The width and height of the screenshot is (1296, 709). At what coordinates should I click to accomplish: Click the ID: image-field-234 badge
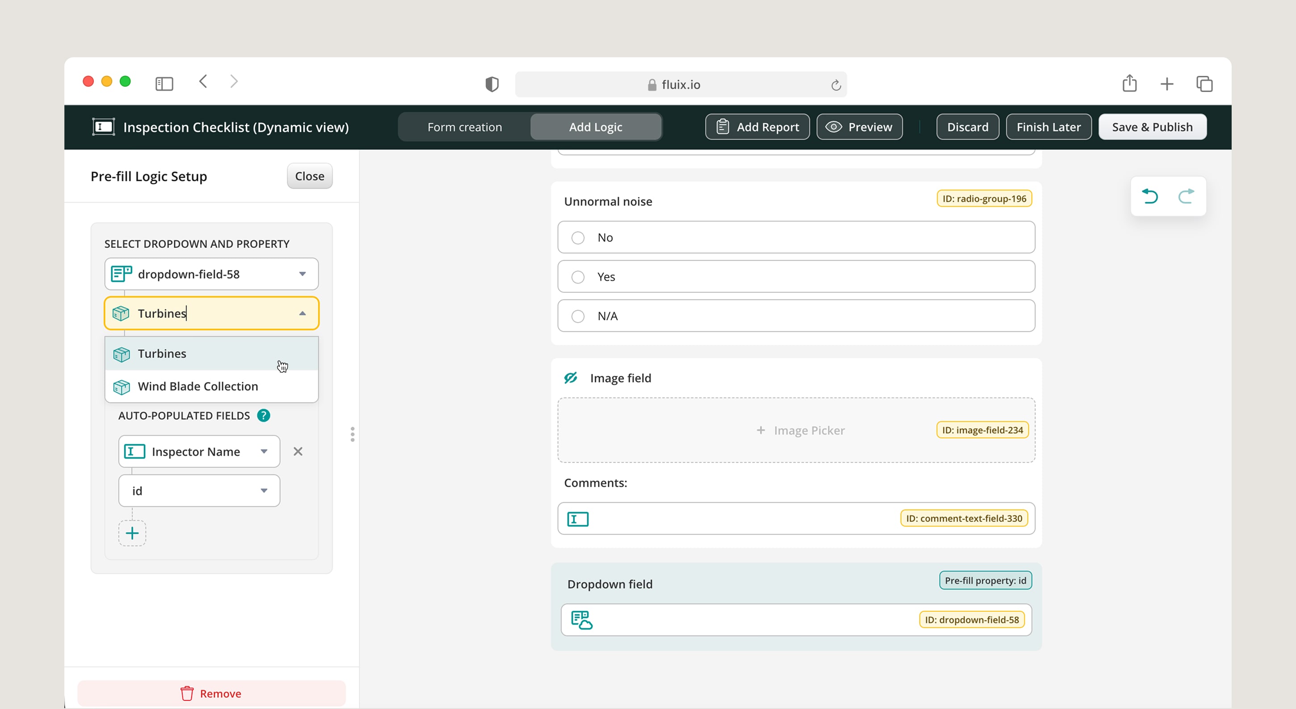[x=982, y=430]
